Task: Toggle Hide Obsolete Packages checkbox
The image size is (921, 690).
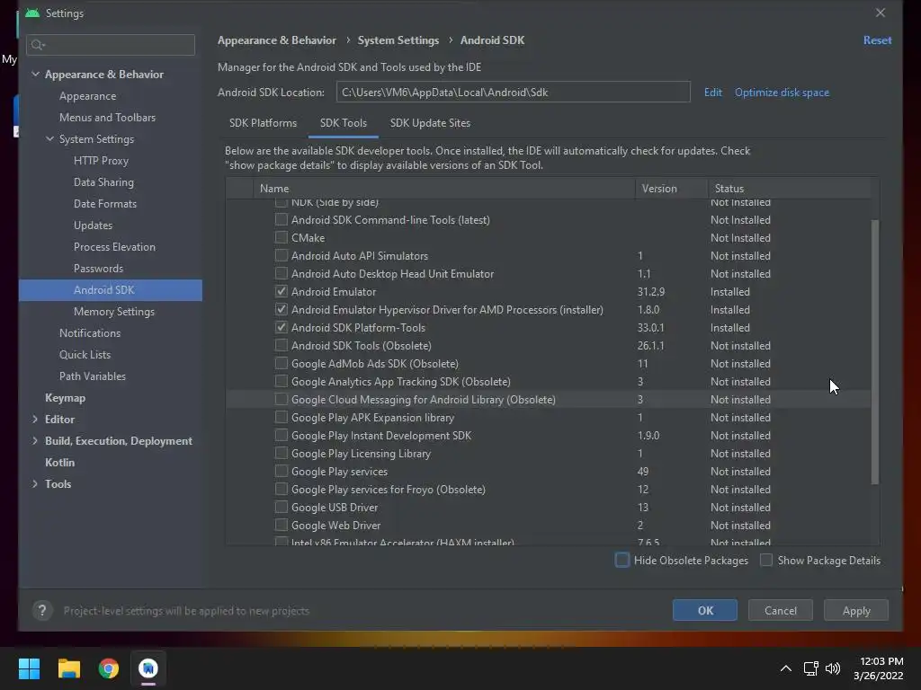Action: pyautogui.click(x=622, y=561)
